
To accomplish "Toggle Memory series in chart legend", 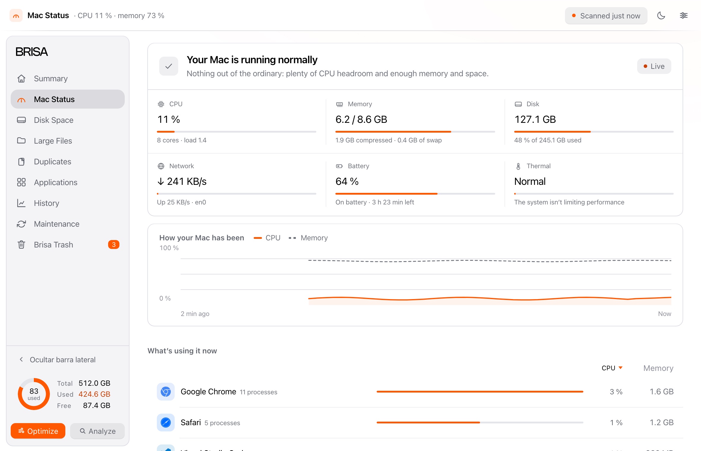I will click(x=308, y=238).
